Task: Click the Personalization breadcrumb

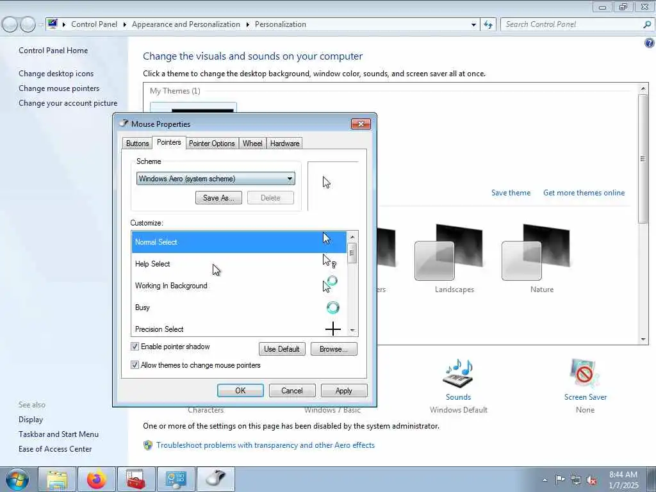Action: pyautogui.click(x=281, y=25)
